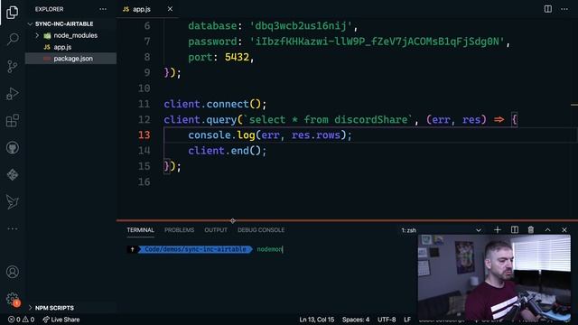Switch to the PROBLEMS panel tab

179,230
